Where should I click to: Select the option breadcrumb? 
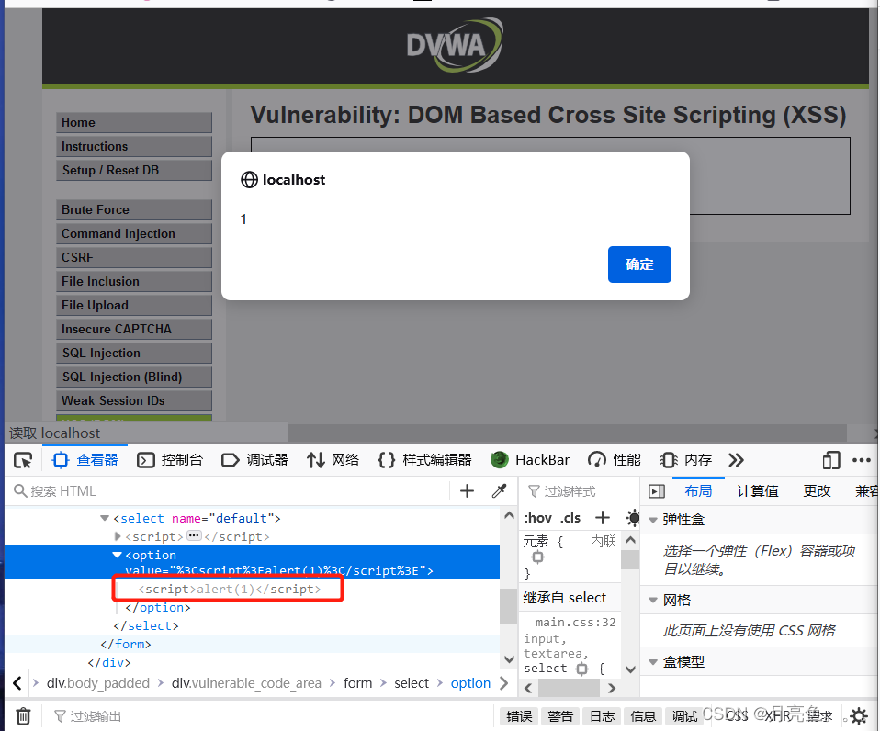coord(470,683)
